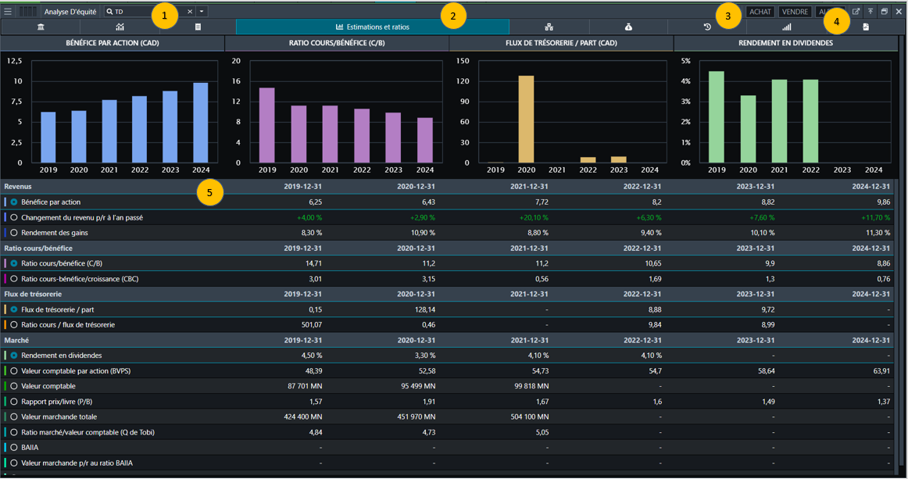Open the hamburger menu icon
This screenshot has width=908, height=479.
pyautogui.click(x=8, y=12)
